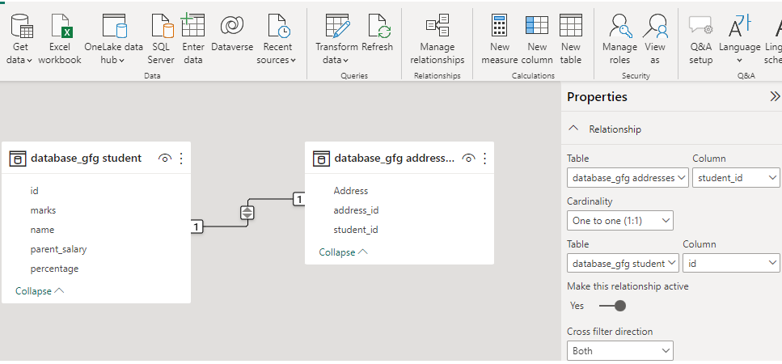Open Q&A setup
The height and width of the screenshot is (364, 782).
(x=700, y=40)
